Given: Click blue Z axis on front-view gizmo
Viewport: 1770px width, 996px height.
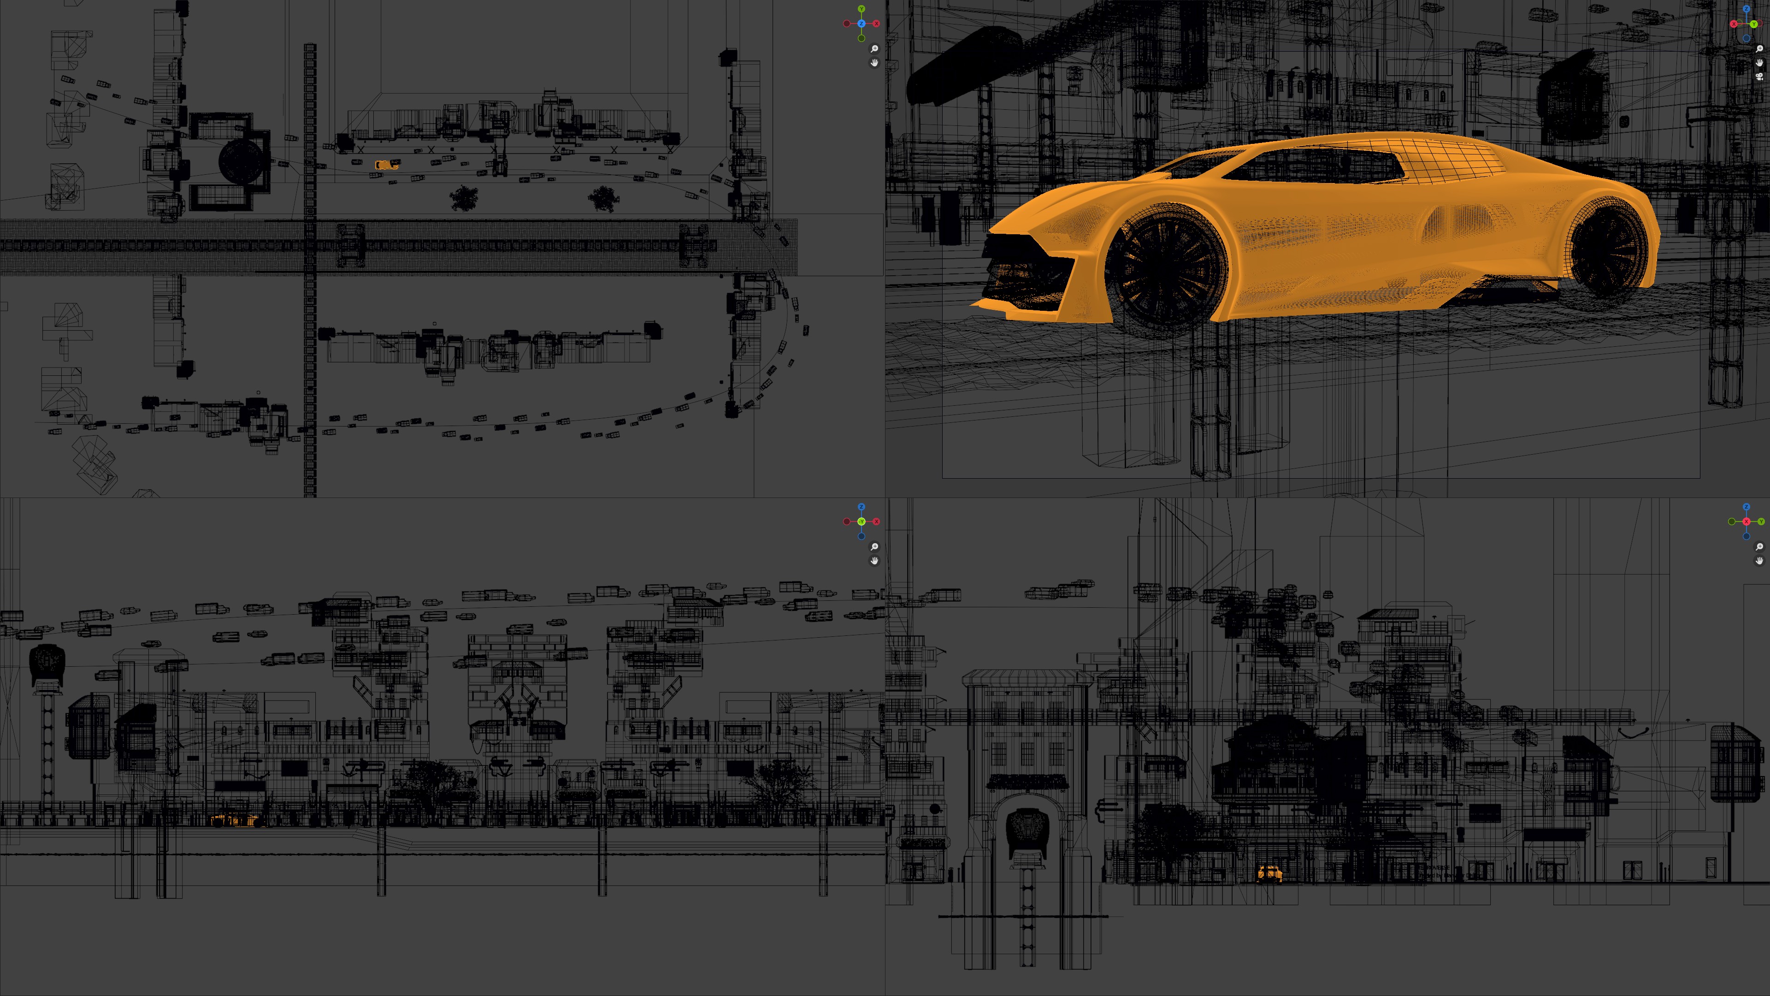Looking at the screenshot, I should tap(861, 507).
